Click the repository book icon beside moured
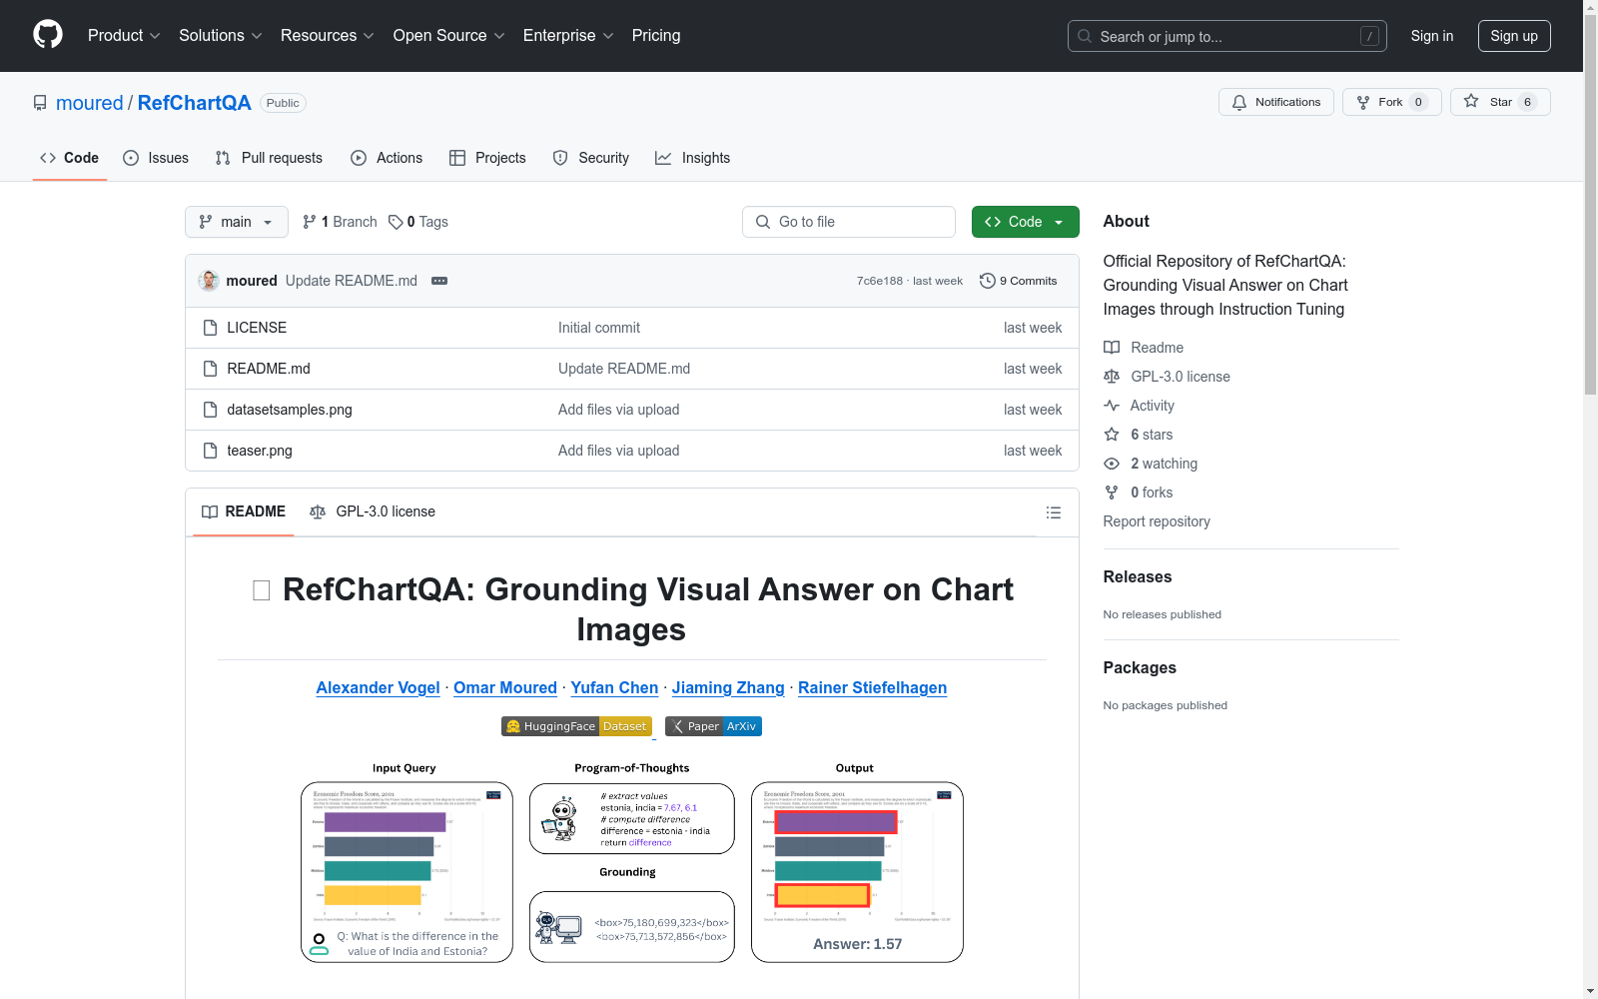1598x999 pixels. pos(40,103)
